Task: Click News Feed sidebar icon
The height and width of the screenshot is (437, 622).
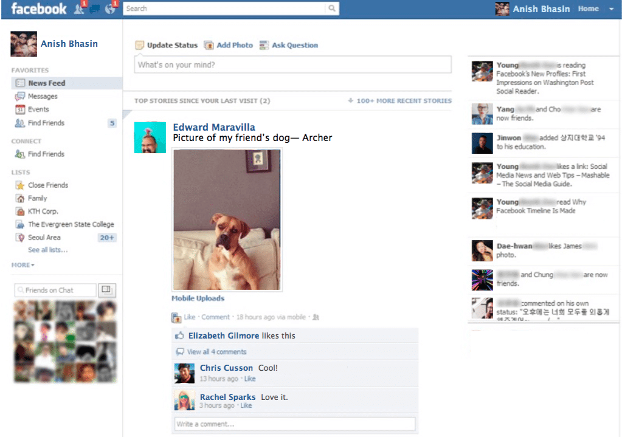Action: pyautogui.click(x=20, y=83)
